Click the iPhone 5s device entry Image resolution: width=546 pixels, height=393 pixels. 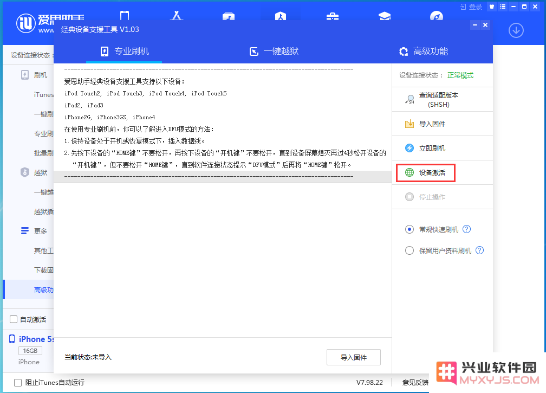pos(36,339)
